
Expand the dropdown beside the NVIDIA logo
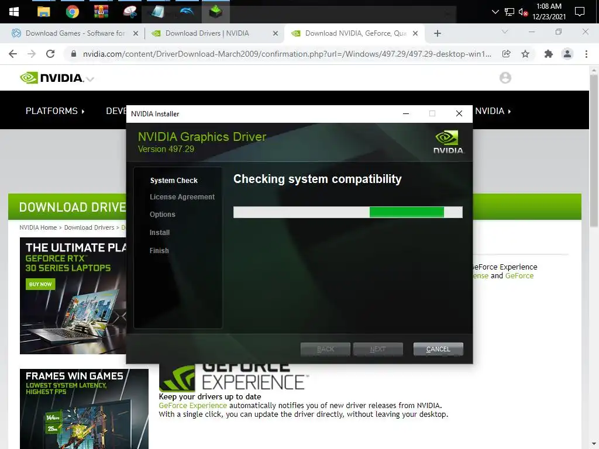tap(90, 80)
